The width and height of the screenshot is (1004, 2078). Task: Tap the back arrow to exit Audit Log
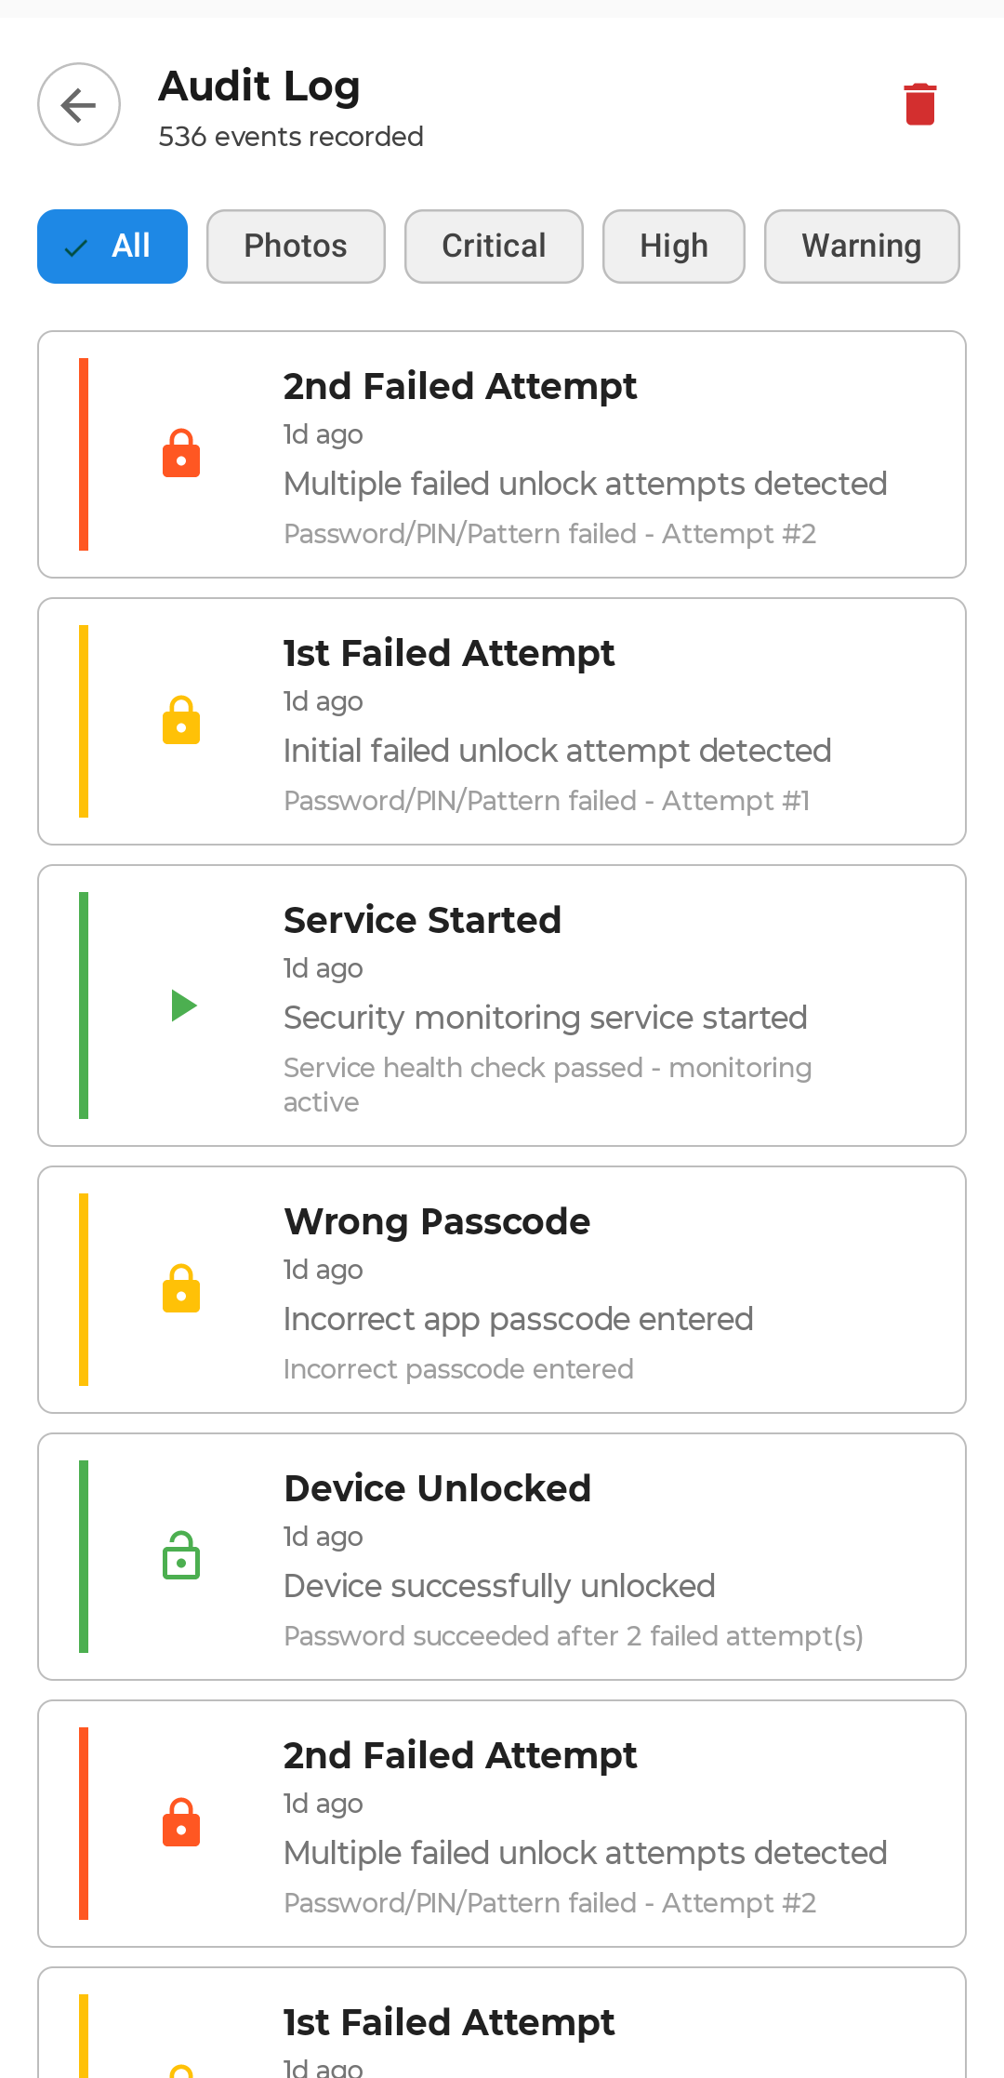point(78,104)
